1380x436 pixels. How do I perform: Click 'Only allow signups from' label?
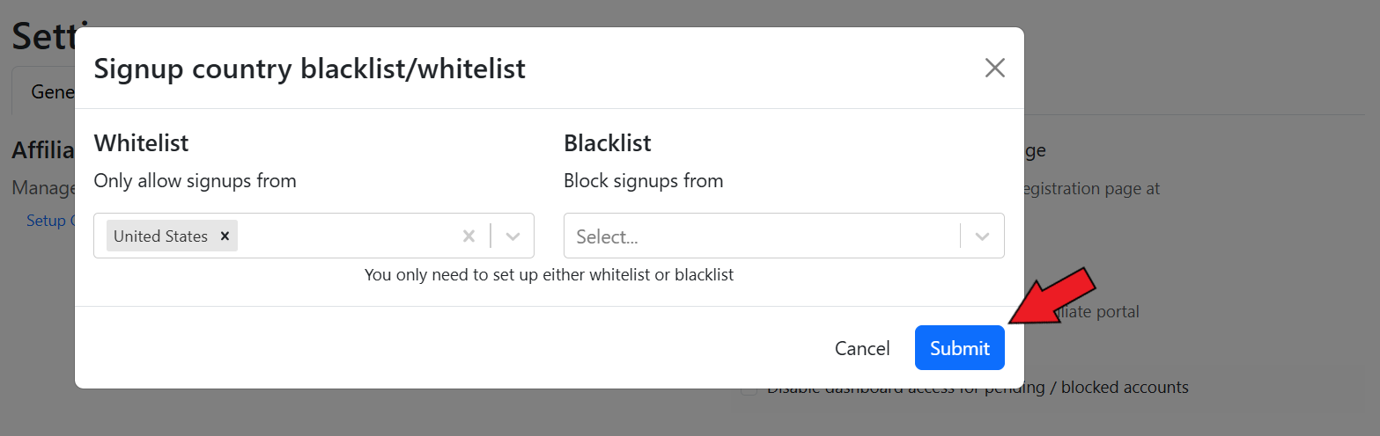tap(195, 181)
